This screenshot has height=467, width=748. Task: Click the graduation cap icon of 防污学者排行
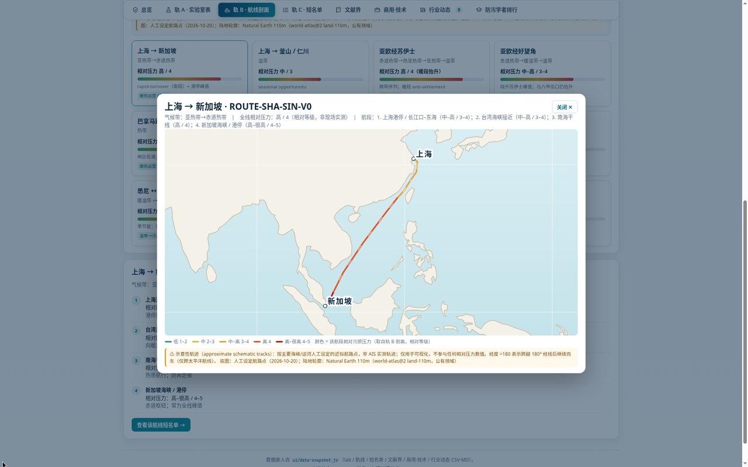[x=479, y=10]
